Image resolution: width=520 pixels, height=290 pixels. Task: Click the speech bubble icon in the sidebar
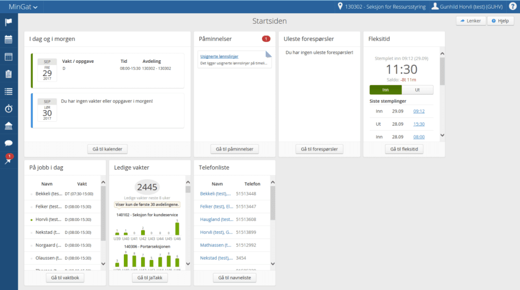9,143
